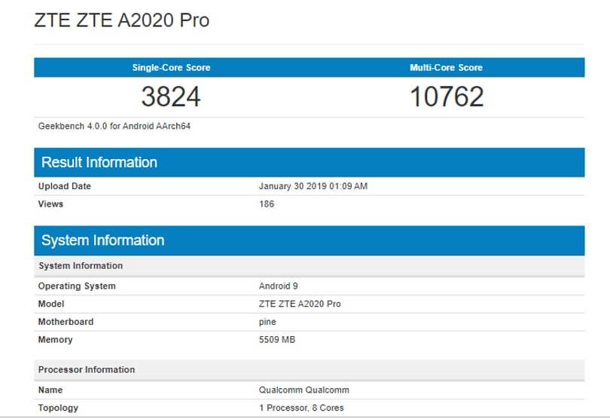The height and width of the screenshot is (419, 610).
Task: Click the multi-core score value 10762
Action: (447, 96)
